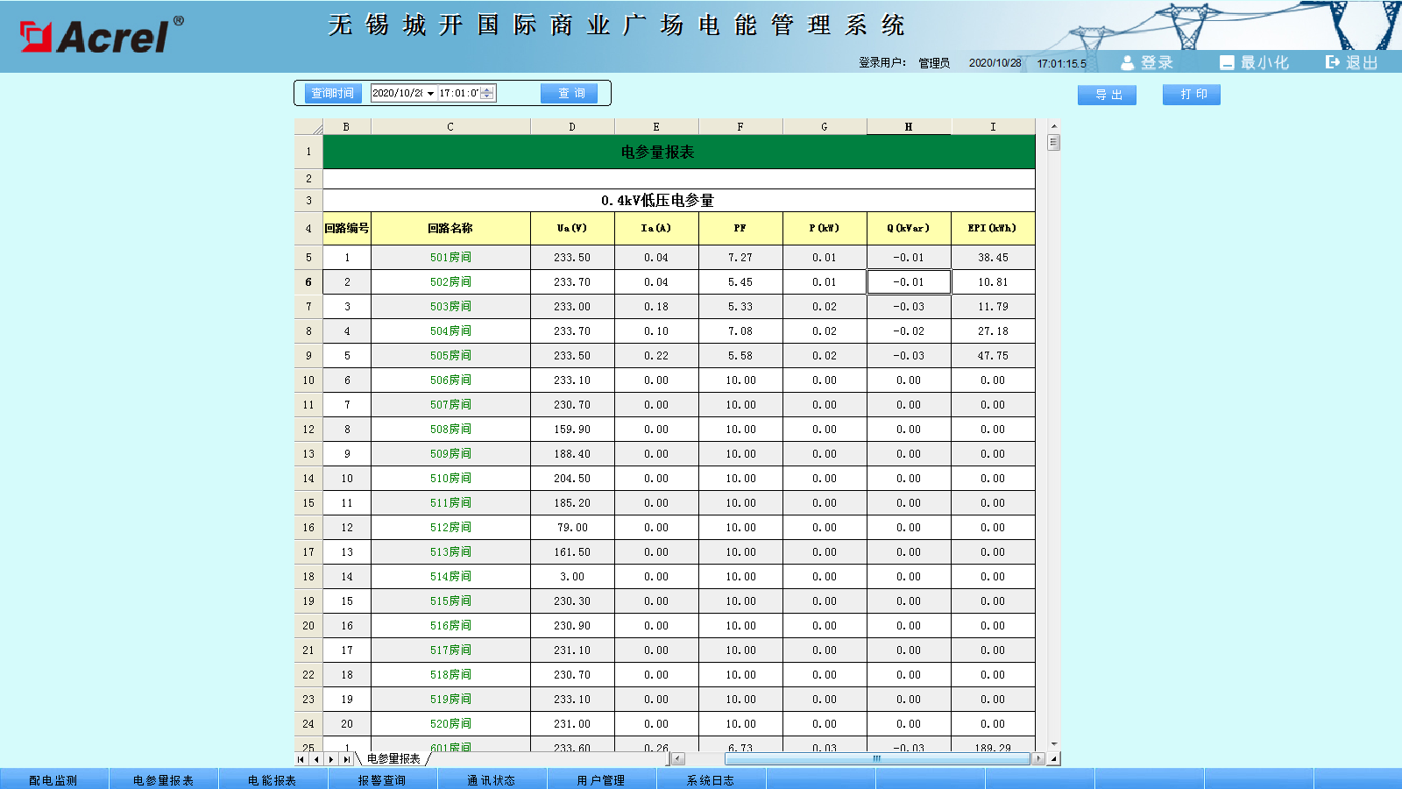Click the 导出 export button
This screenshot has height=789, width=1402.
(x=1107, y=95)
